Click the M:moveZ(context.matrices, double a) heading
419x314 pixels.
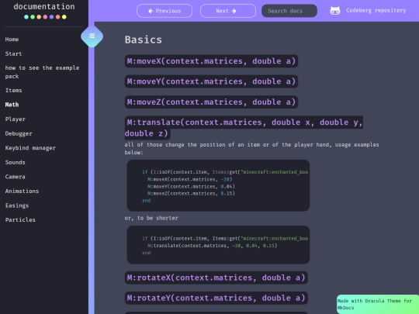[211, 102]
